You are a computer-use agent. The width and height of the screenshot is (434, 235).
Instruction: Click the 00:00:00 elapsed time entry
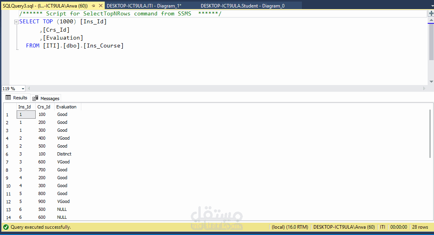[x=399, y=227]
